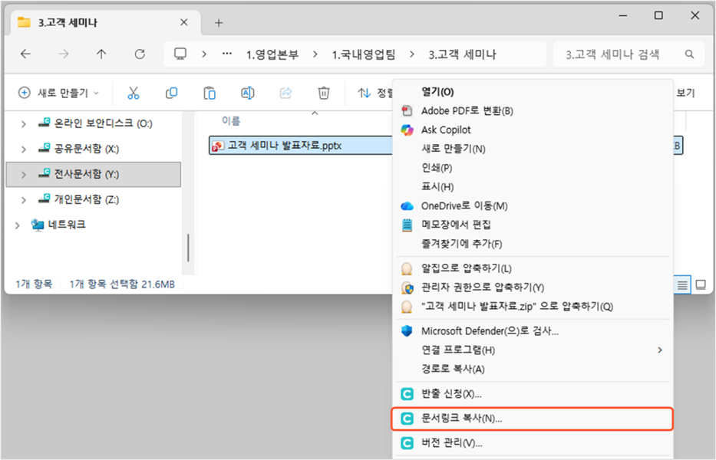Click the Rename icon in toolbar

(x=248, y=93)
